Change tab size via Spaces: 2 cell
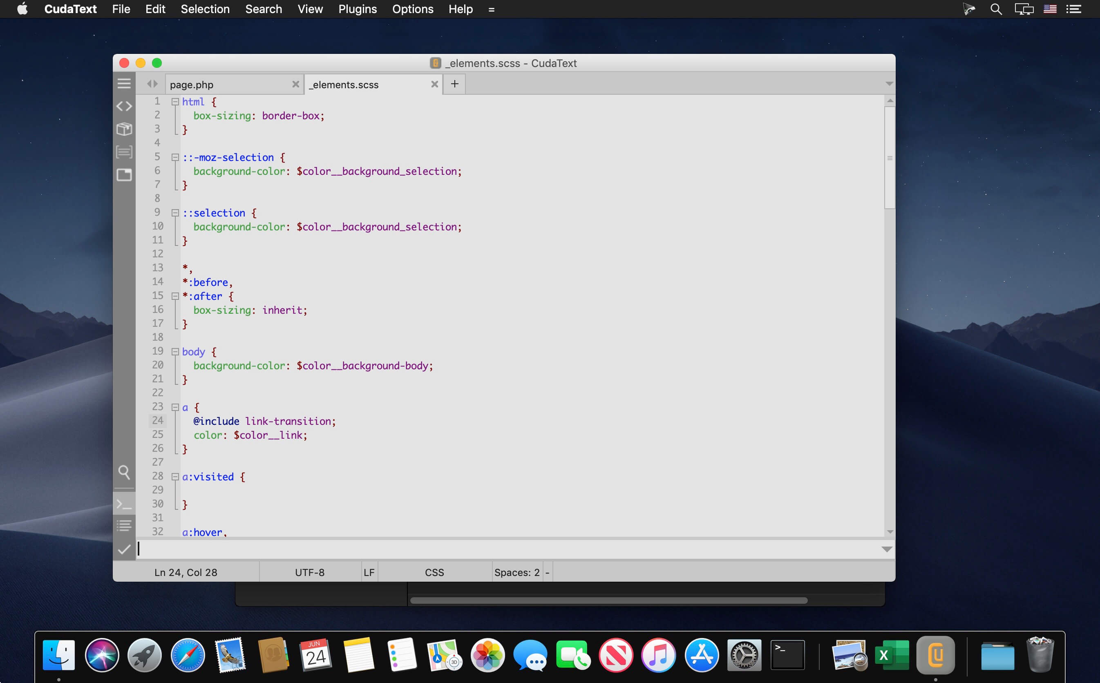The height and width of the screenshot is (683, 1100). pos(517,572)
